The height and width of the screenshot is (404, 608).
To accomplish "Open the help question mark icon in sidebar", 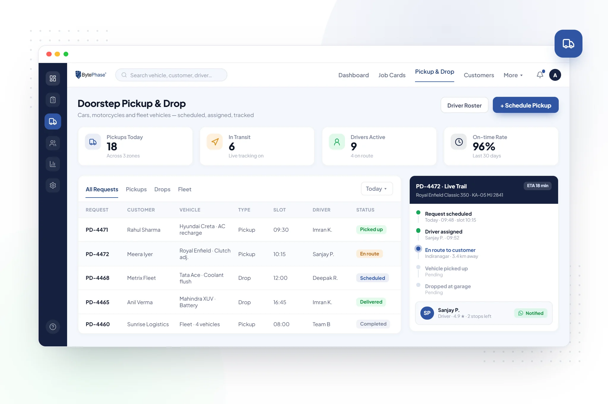I will 53,327.
